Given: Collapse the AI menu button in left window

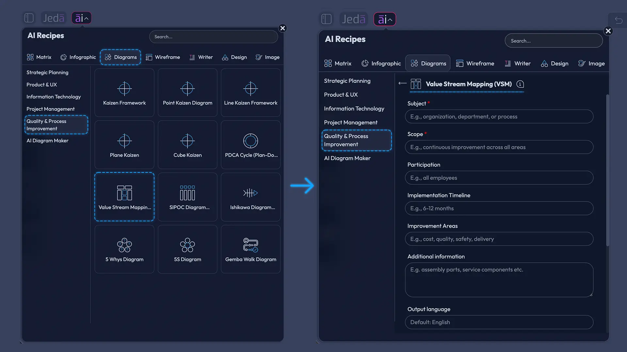Looking at the screenshot, I should [x=82, y=18].
